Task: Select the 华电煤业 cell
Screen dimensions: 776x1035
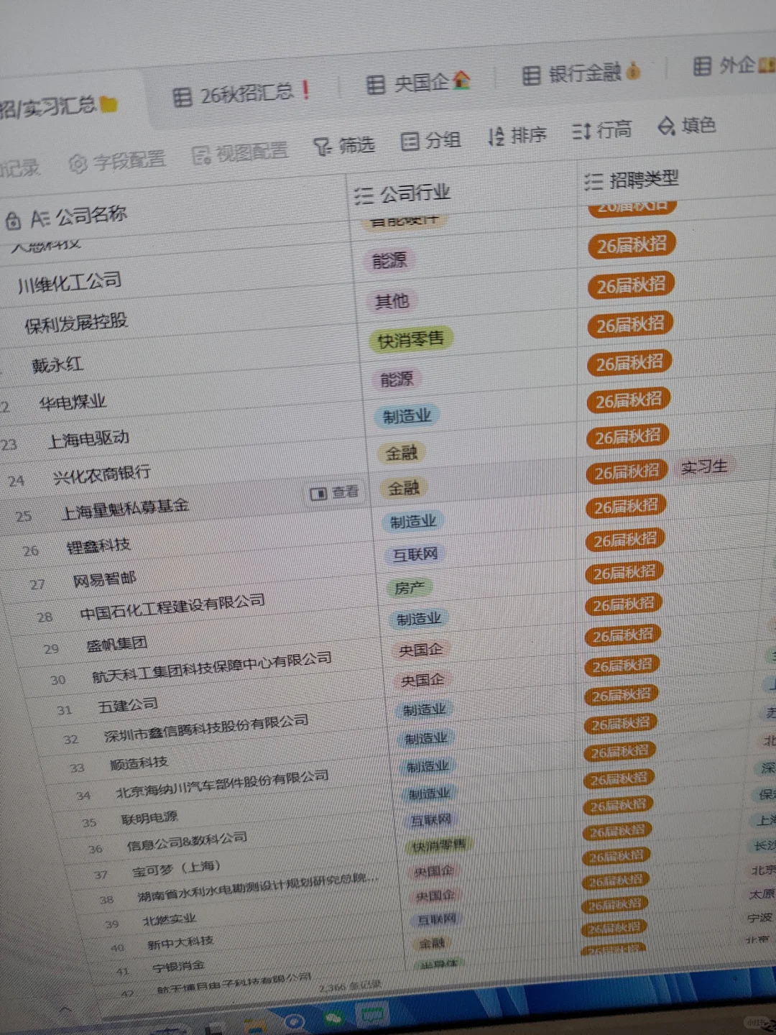Action: pyautogui.click(x=73, y=402)
